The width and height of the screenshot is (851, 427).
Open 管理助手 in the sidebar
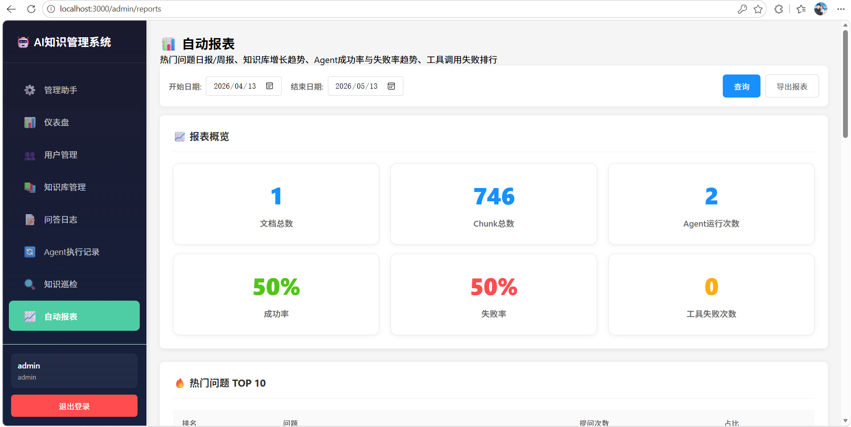(74, 90)
